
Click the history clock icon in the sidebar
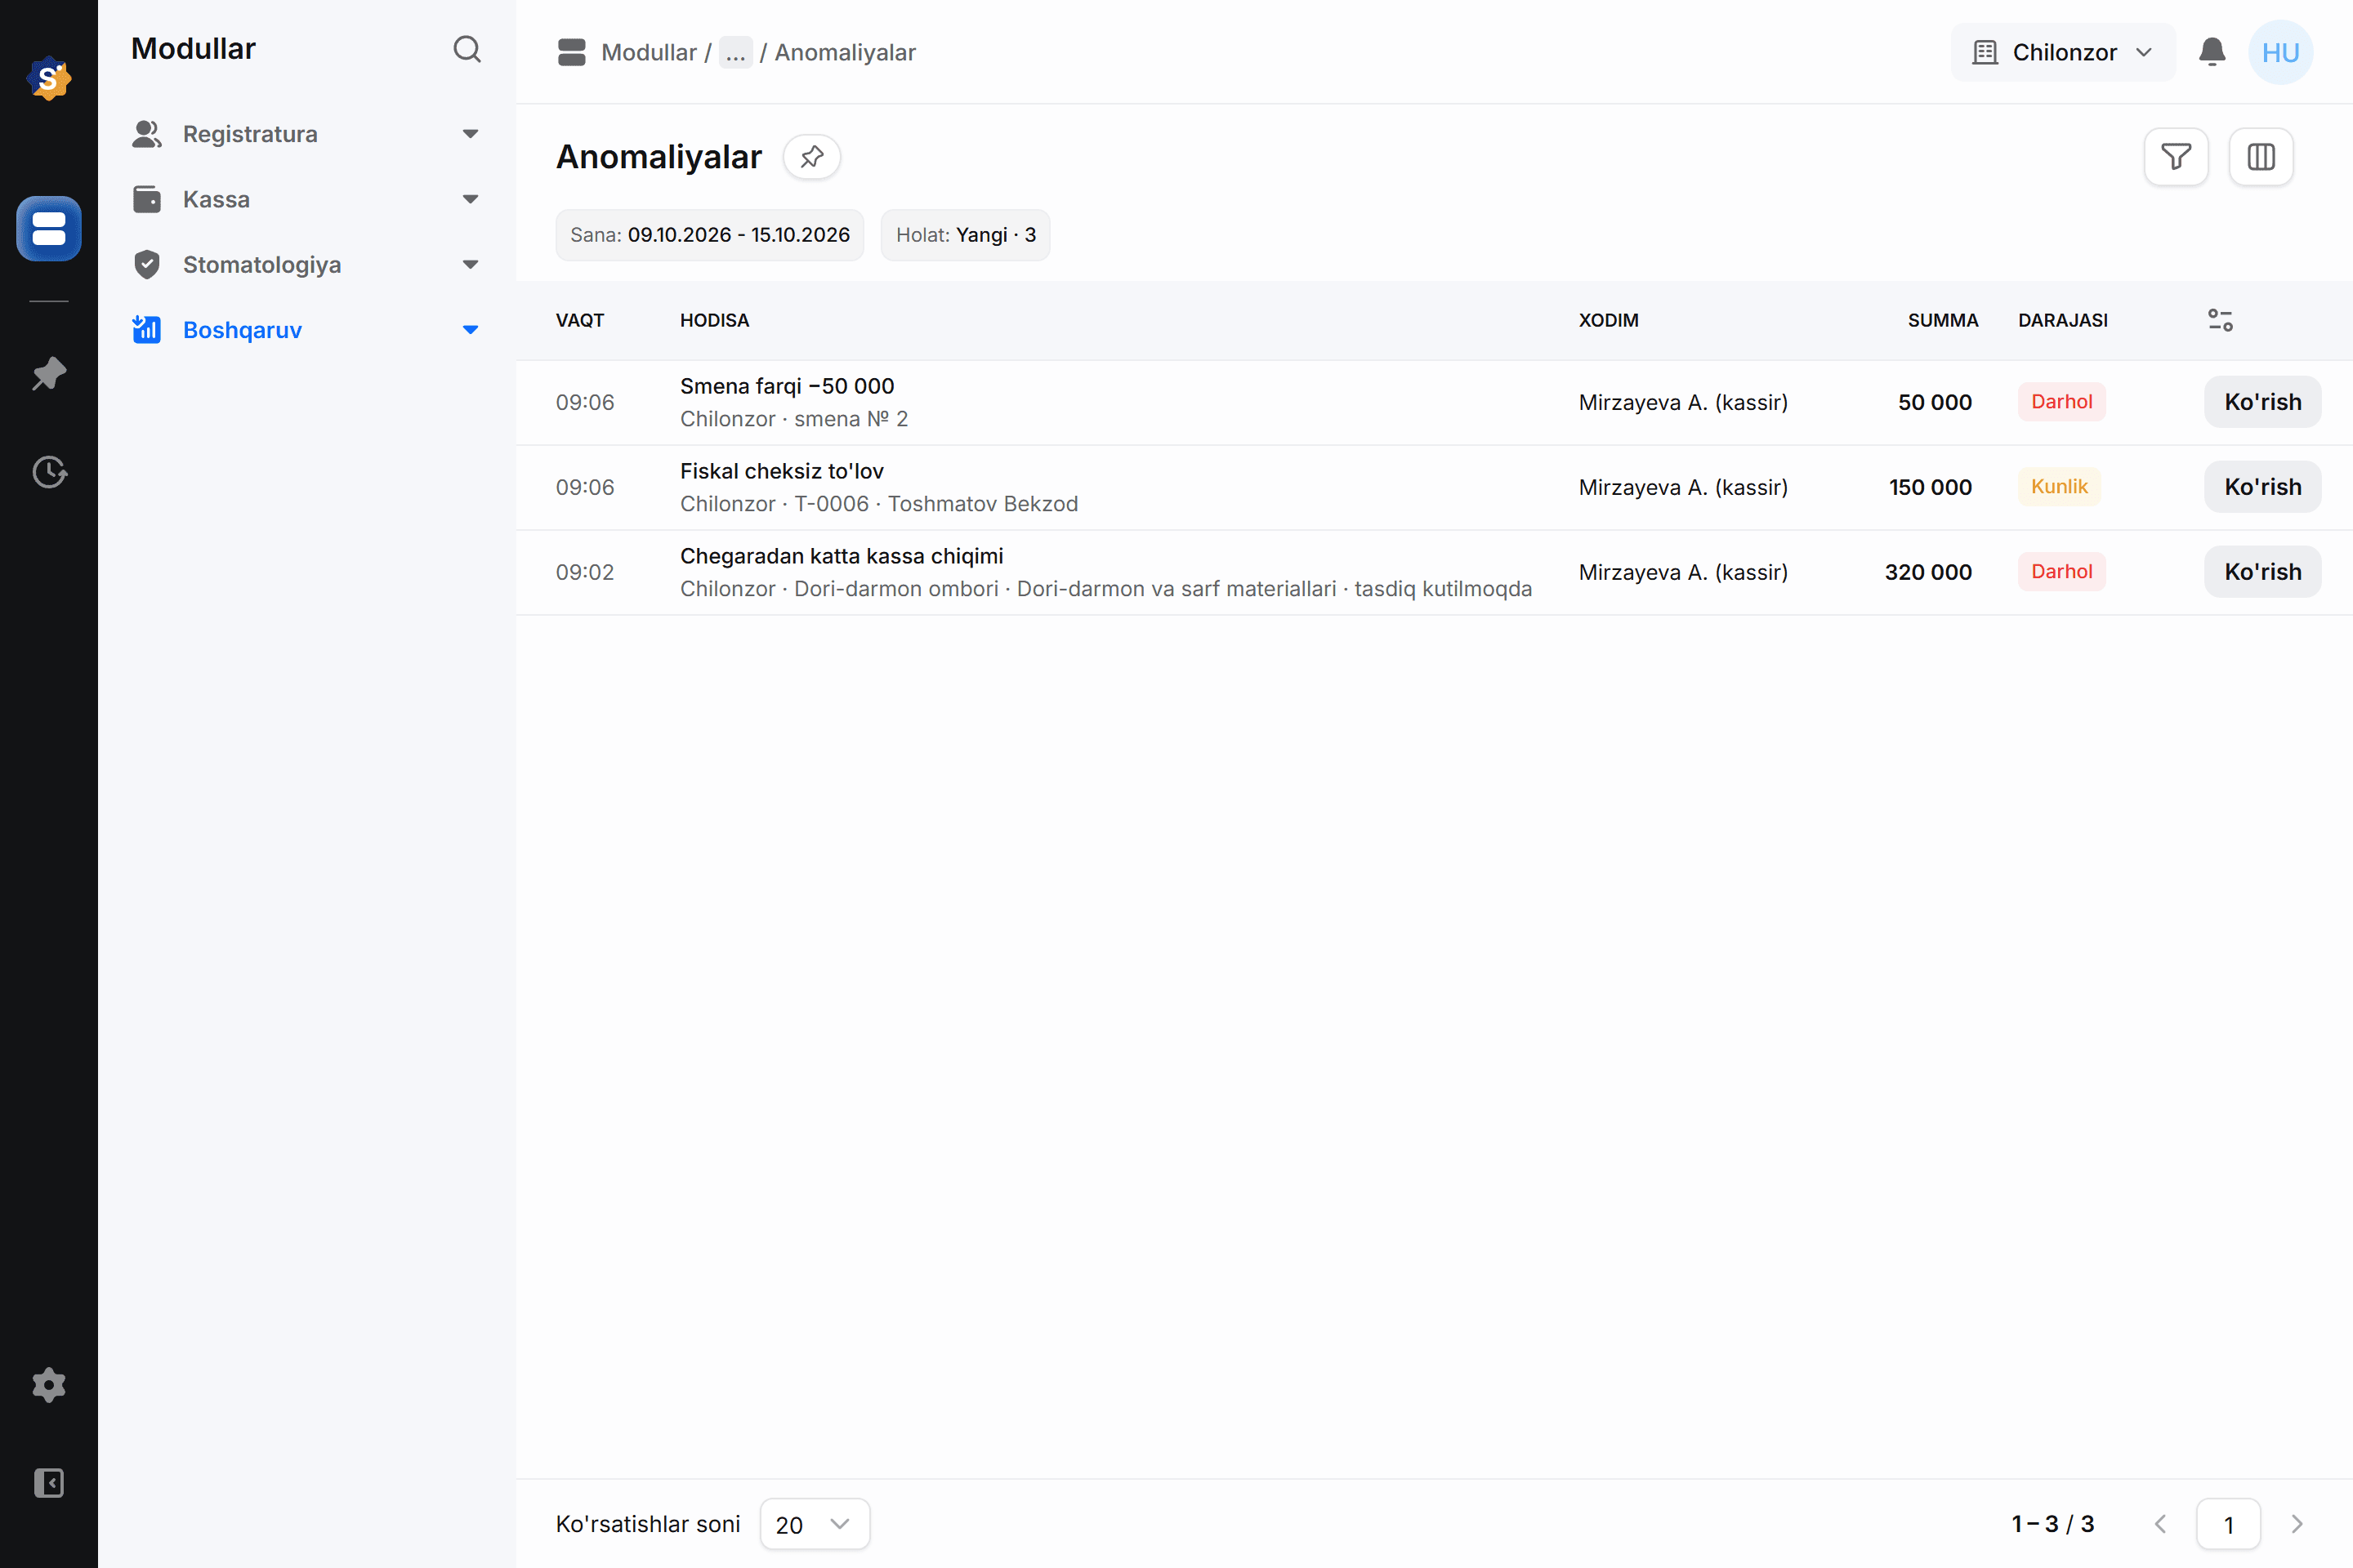click(49, 472)
